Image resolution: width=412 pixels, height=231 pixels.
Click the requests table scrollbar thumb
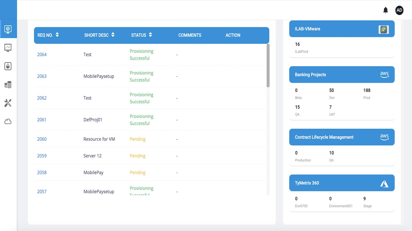268,65
